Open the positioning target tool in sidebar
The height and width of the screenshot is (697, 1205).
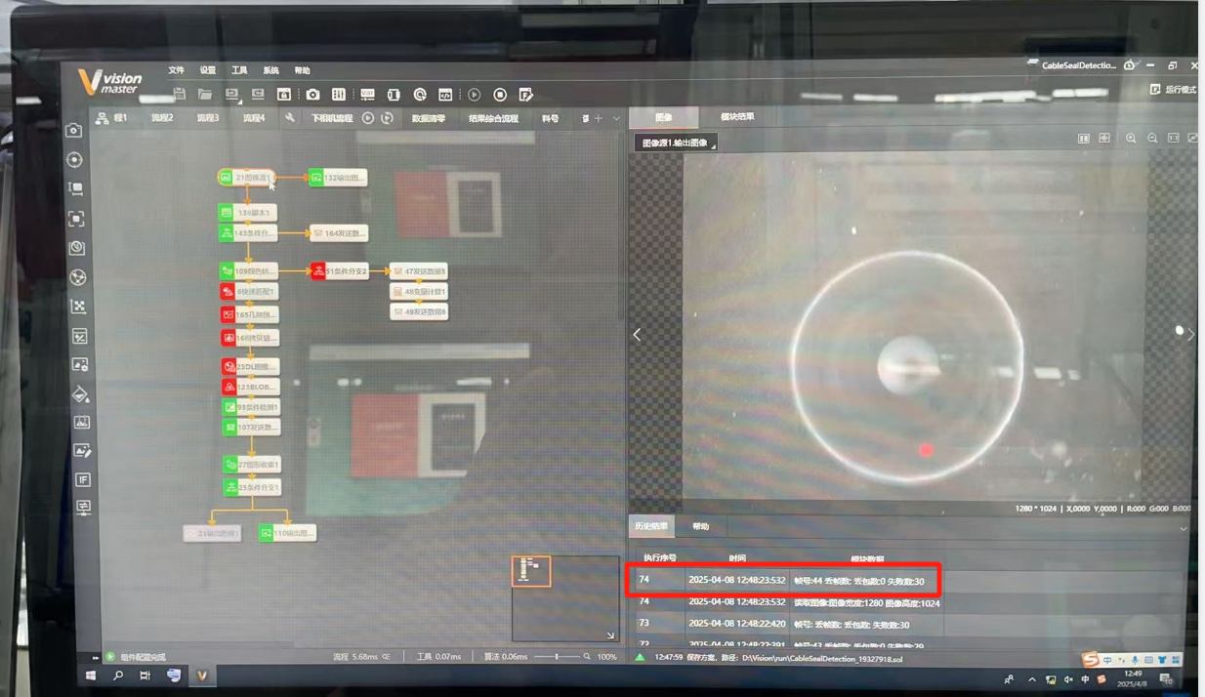pos(74,159)
